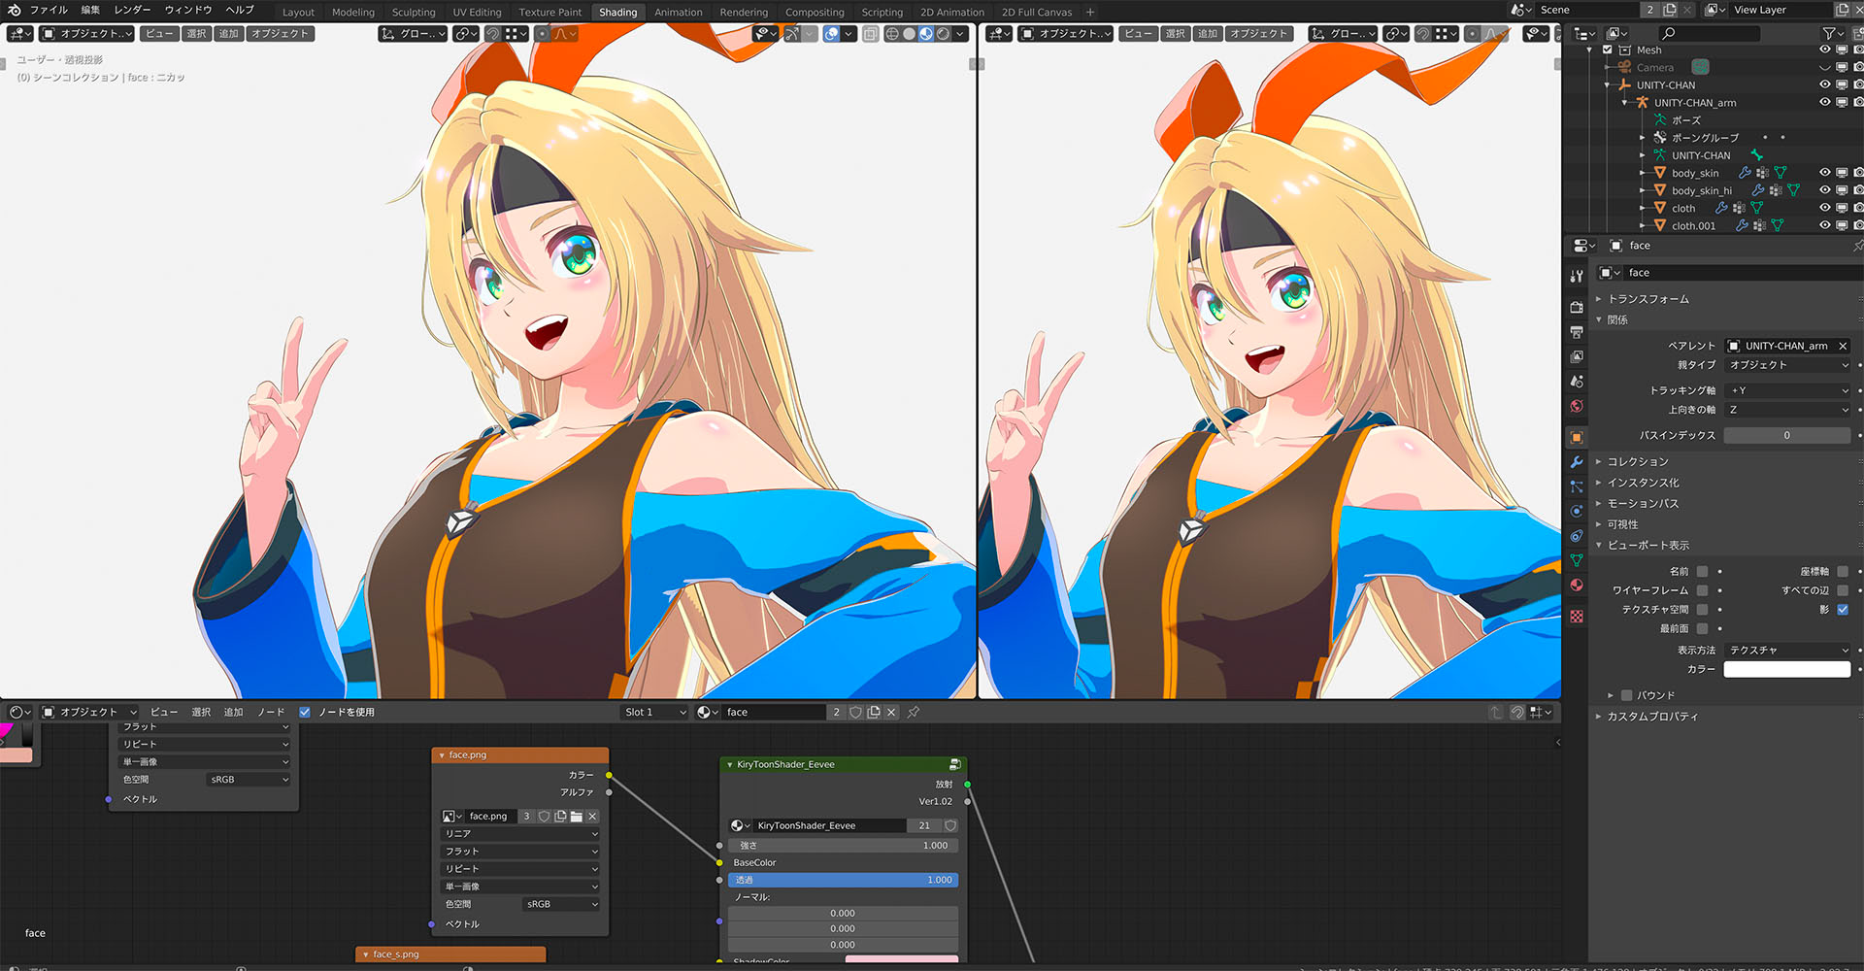The width and height of the screenshot is (1864, 971).
Task: Open the ウィンドウ menu
Action: point(188,10)
